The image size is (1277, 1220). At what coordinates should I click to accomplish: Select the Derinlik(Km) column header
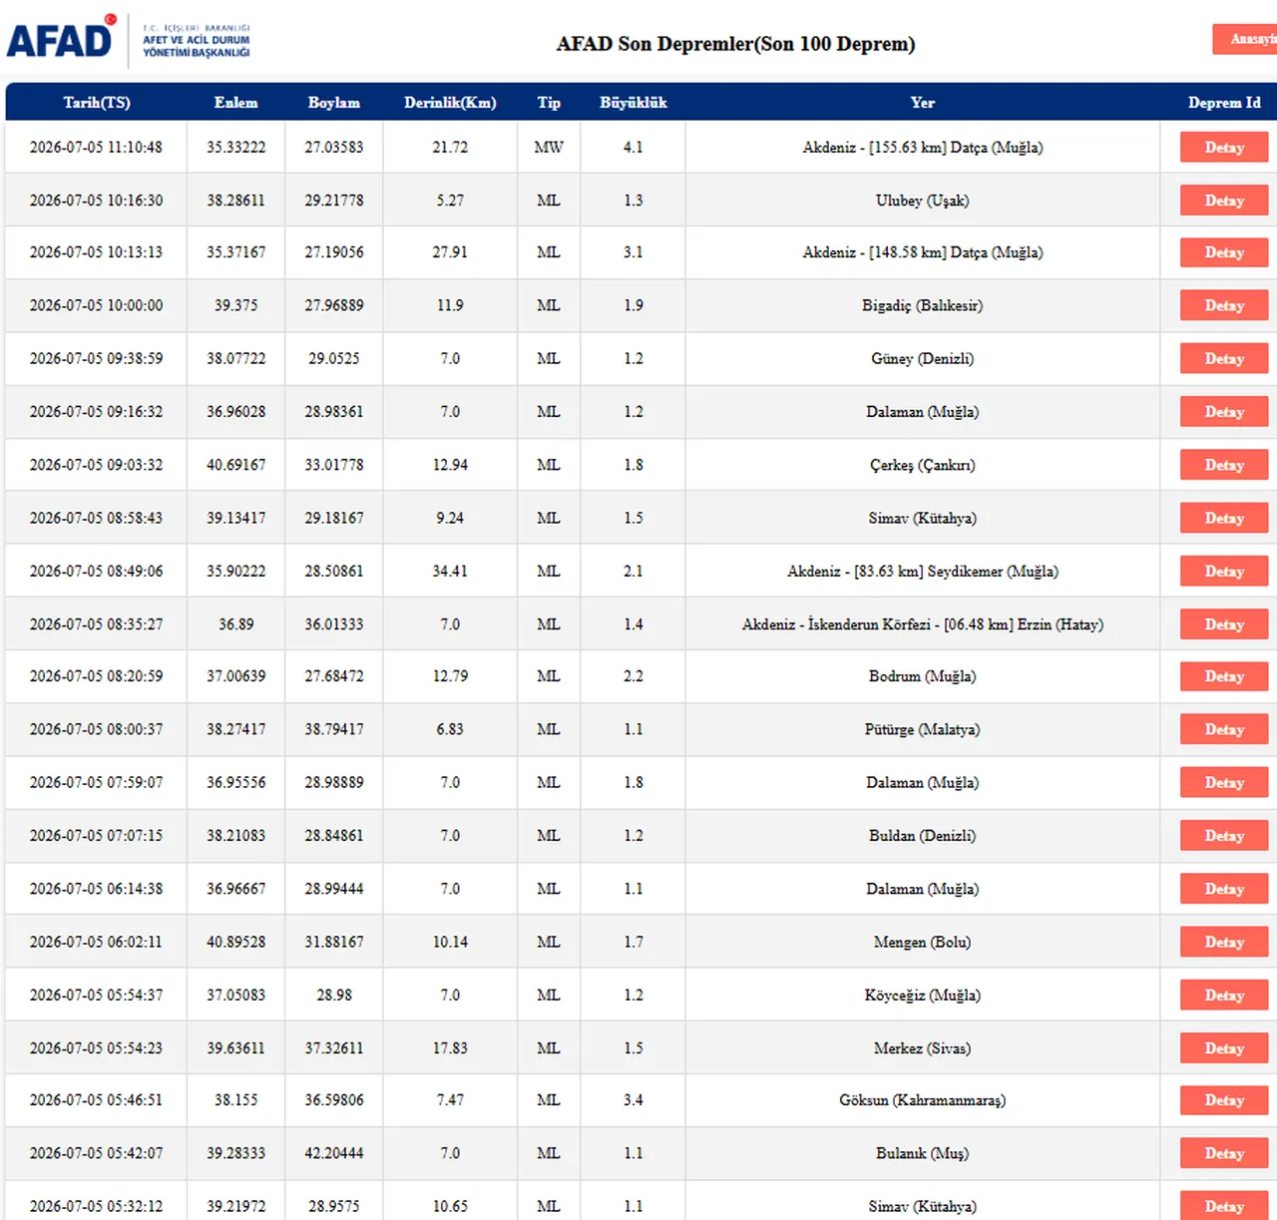(x=450, y=103)
